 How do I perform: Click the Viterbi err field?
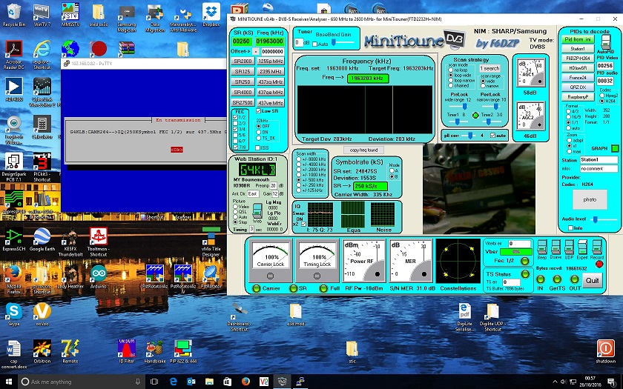pos(519,243)
